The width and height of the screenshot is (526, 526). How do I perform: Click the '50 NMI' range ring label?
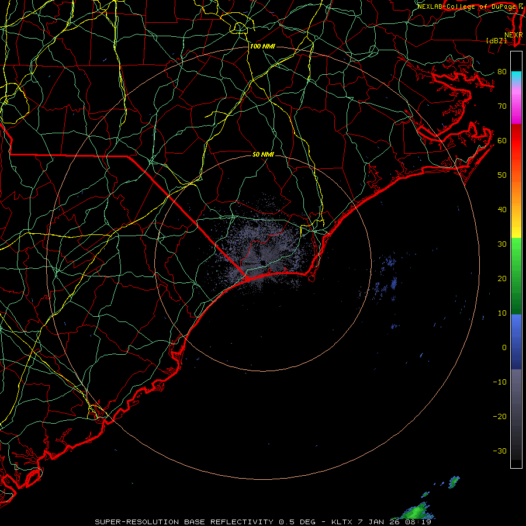pos(264,154)
